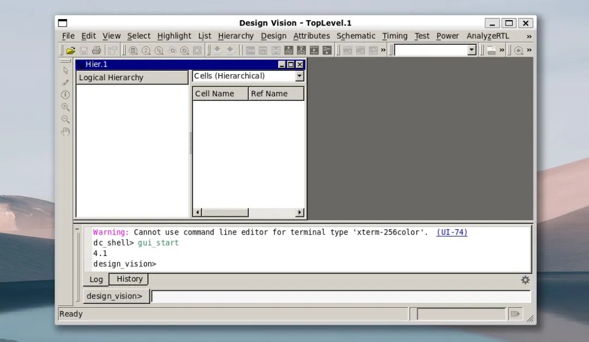The width and height of the screenshot is (589, 342).
Task: Click the Hier.1 title bar text
Action: point(97,64)
